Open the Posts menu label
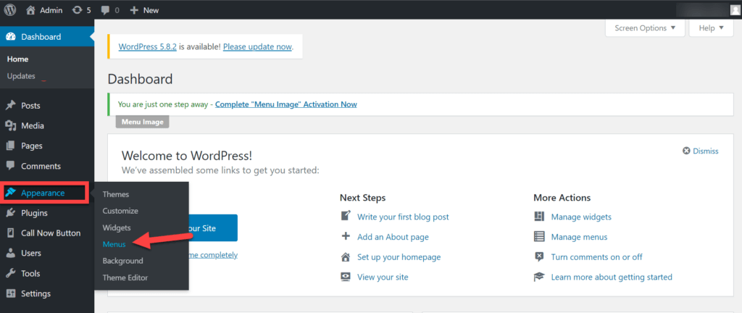The height and width of the screenshot is (313, 742). coord(30,106)
